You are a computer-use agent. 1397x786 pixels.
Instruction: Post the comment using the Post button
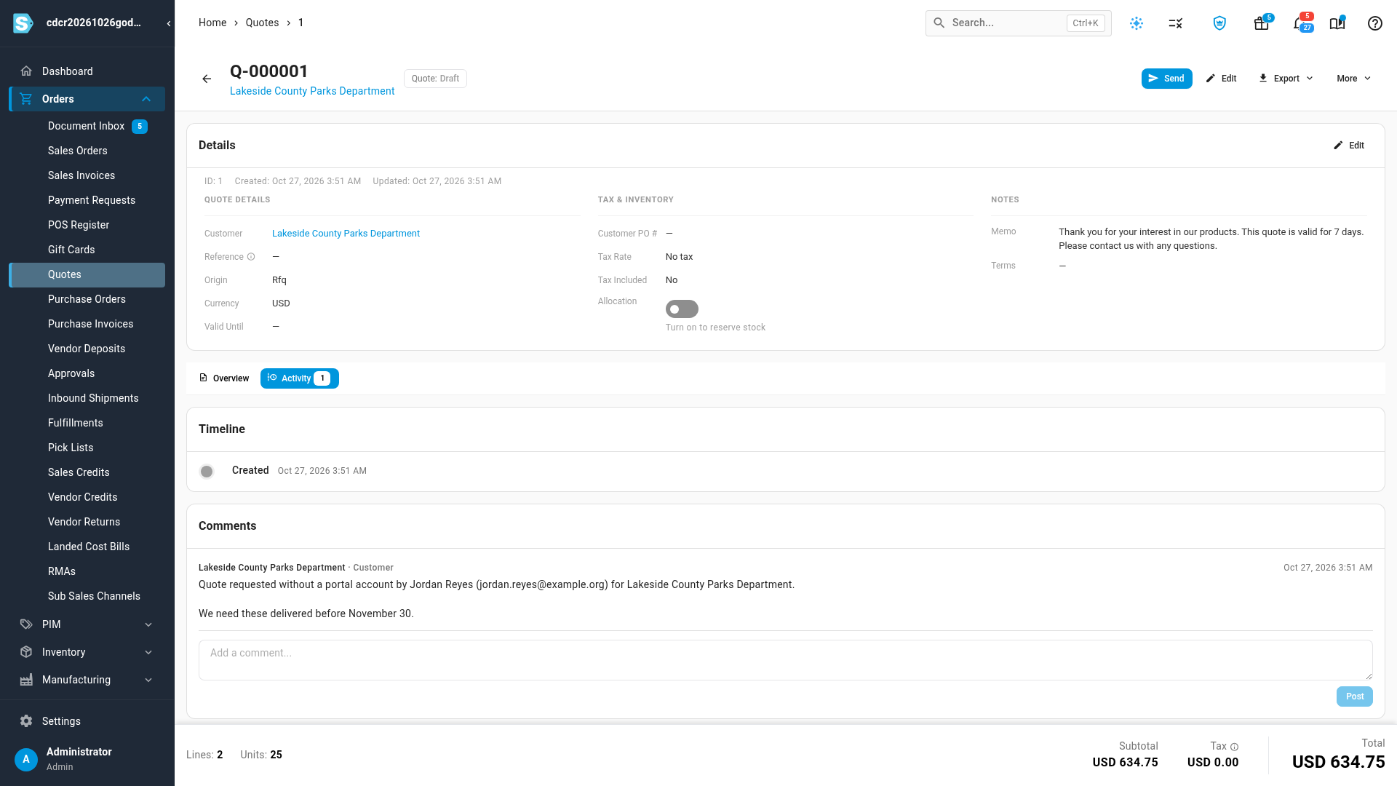coord(1354,696)
